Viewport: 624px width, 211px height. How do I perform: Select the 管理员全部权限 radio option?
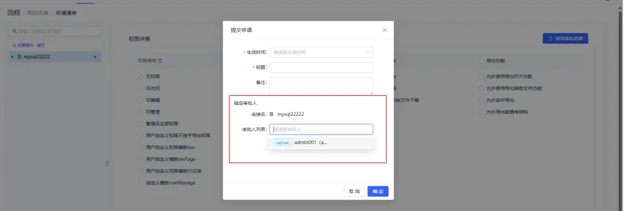pyautogui.click(x=140, y=123)
